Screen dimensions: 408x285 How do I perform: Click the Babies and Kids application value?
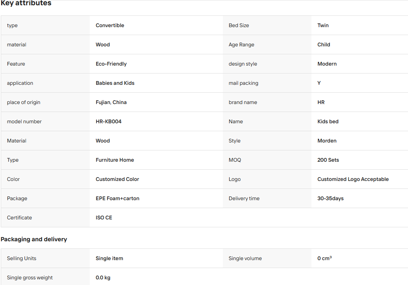[x=115, y=83]
